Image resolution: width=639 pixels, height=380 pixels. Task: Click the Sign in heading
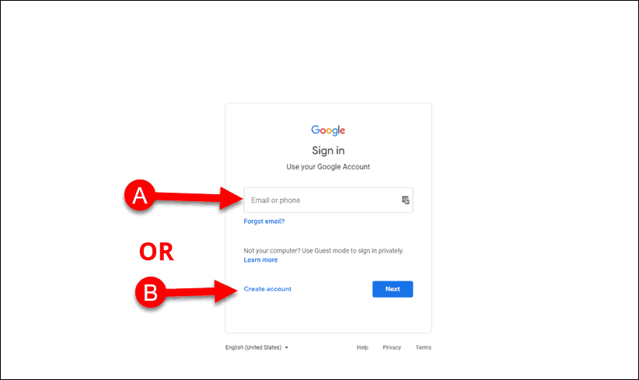[328, 151]
